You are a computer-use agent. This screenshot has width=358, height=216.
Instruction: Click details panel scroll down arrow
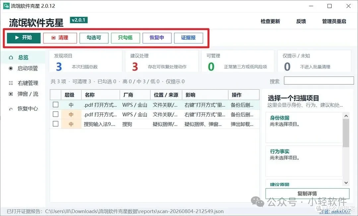pyautogui.click(x=346, y=183)
